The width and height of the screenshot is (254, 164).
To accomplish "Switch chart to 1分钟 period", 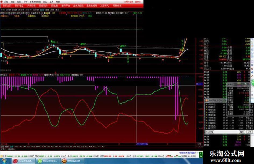I will click(8, 10).
